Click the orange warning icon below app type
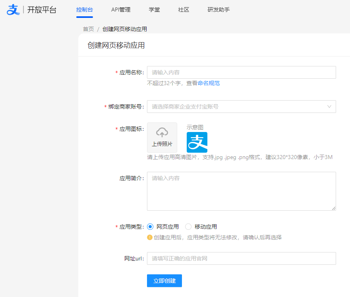This screenshot has width=350, height=297. click(149, 237)
